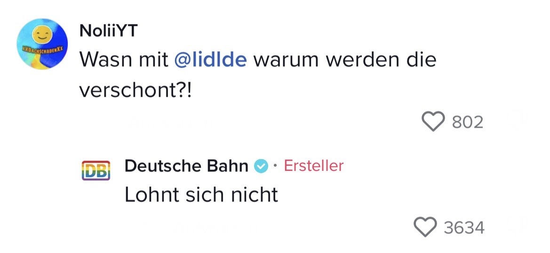
Task: Click the word "verschont?!" in the comment
Action: pos(136,90)
